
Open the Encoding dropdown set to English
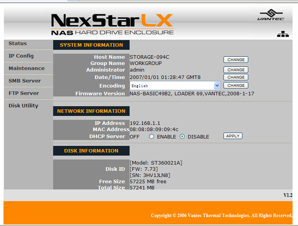[175, 86]
